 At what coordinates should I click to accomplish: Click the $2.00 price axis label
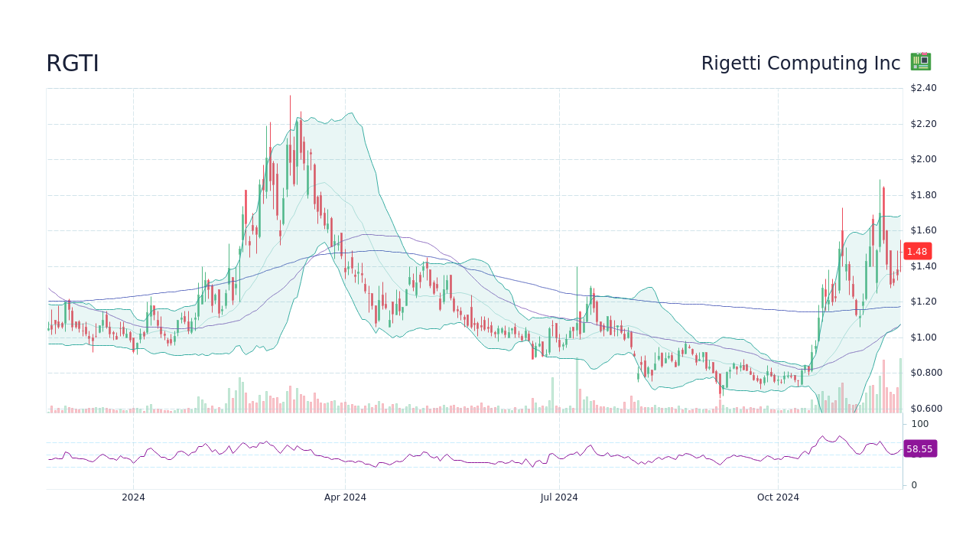923,159
